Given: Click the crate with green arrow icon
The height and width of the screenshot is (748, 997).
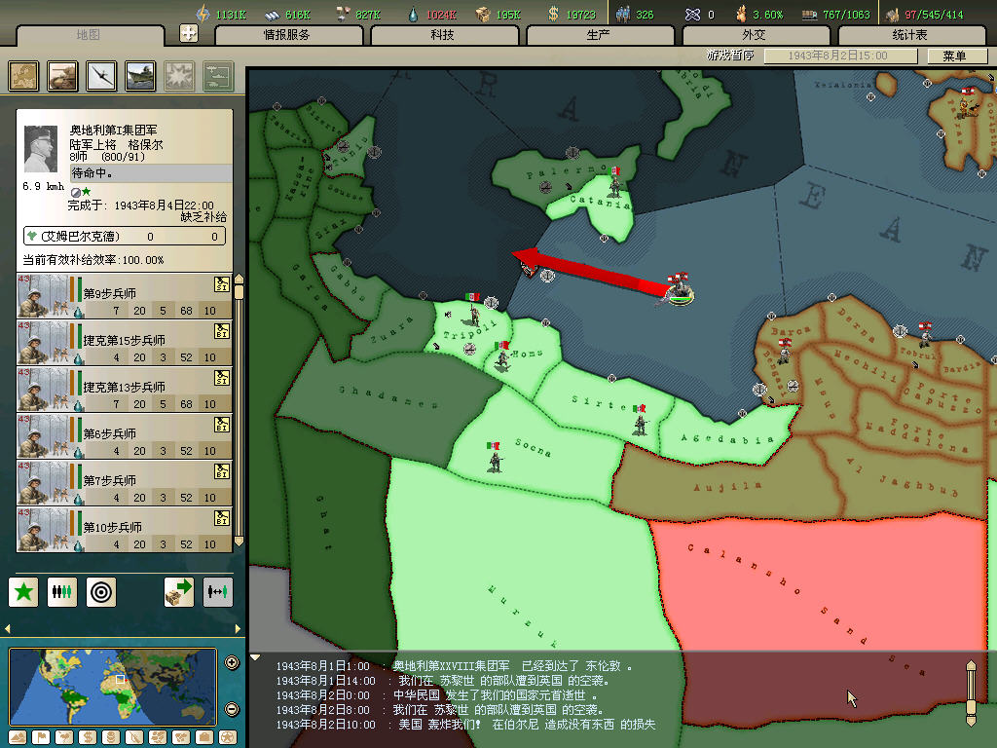Looking at the screenshot, I should click(179, 591).
